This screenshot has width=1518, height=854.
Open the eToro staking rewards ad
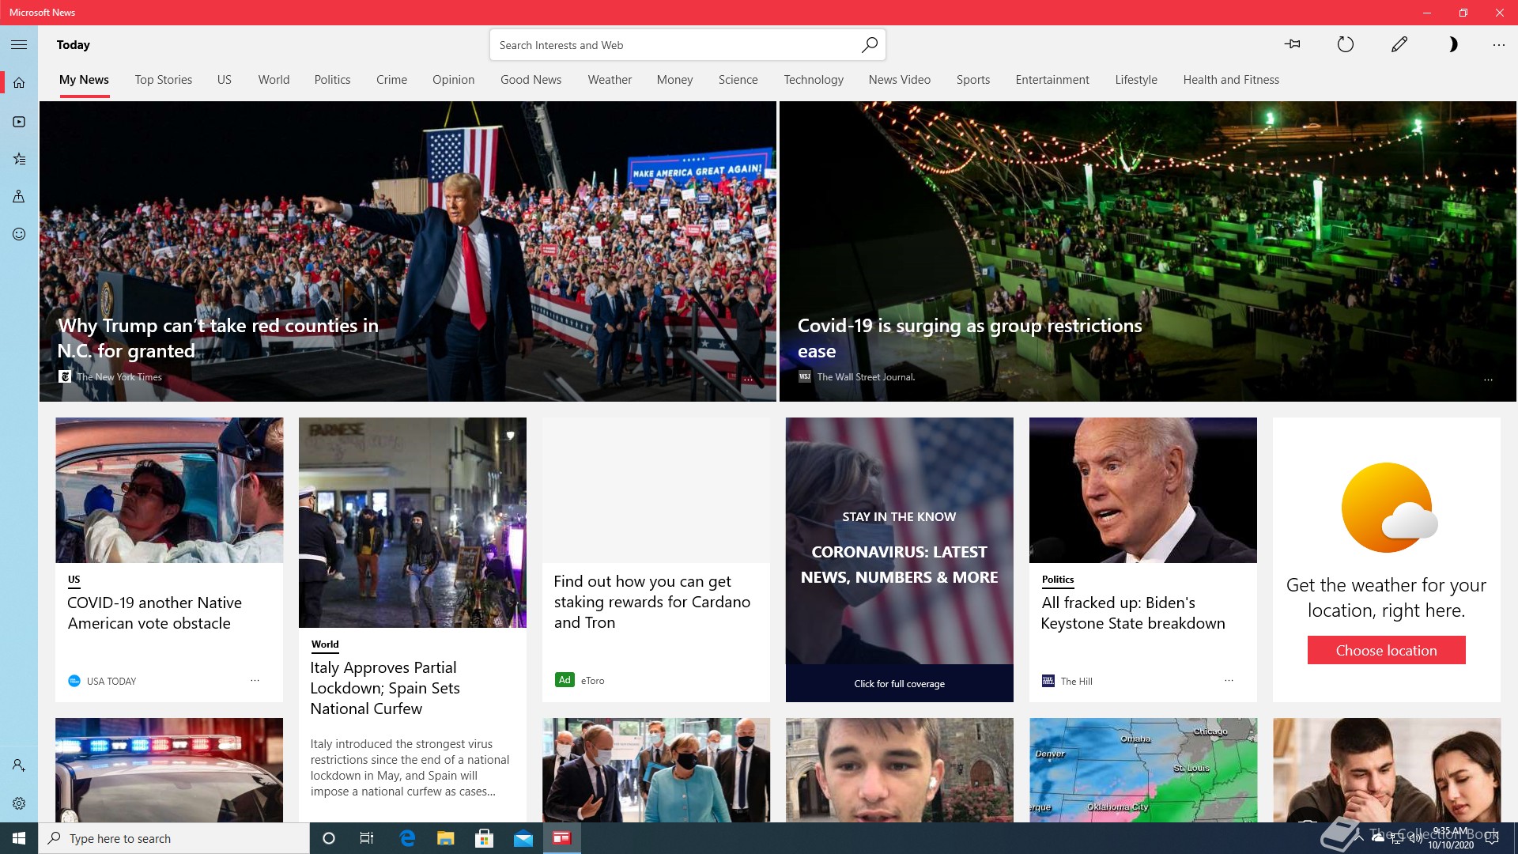point(652,602)
